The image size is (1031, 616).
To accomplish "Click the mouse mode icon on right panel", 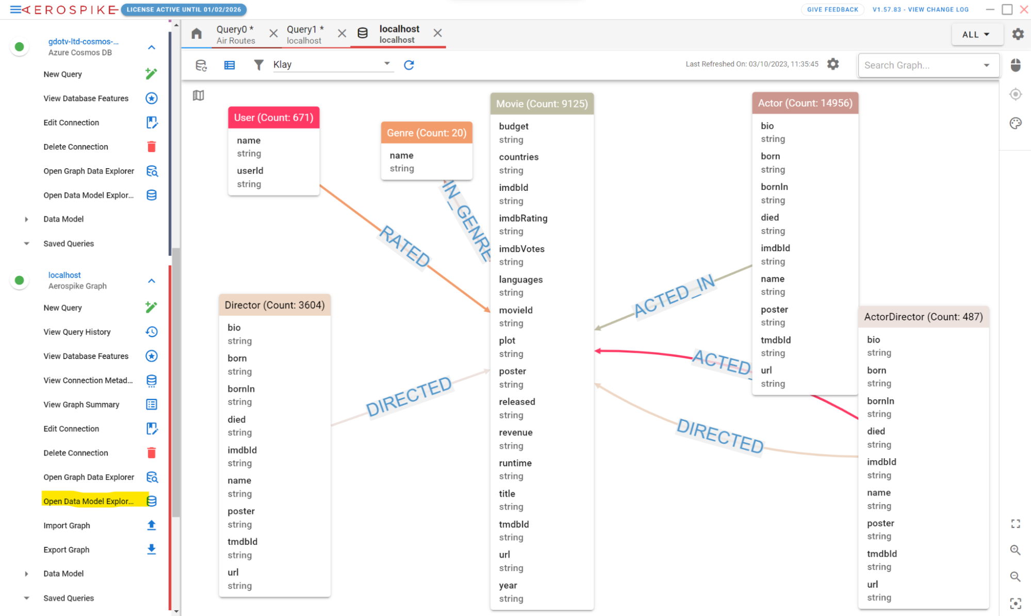I will [x=1016, y=65].
